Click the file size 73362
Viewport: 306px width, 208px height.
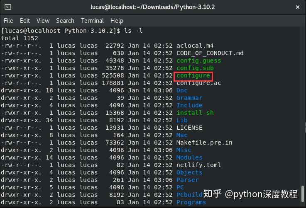[x=115, y=143]
